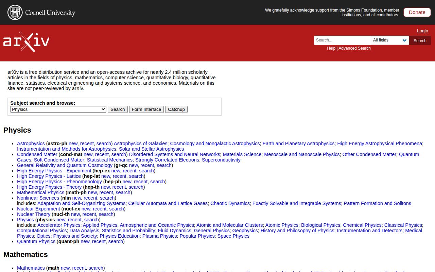Click the Nuclear Theory search link
The image size is (435, 272).
[106, 214]
